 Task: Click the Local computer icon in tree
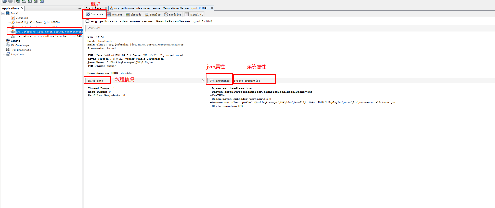coord(8,13)
